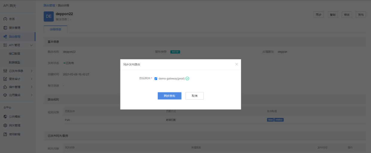This screenshot has height=153, width=371.
Task: Click the 网关管理 gear icon
Action: click(5, 126)
